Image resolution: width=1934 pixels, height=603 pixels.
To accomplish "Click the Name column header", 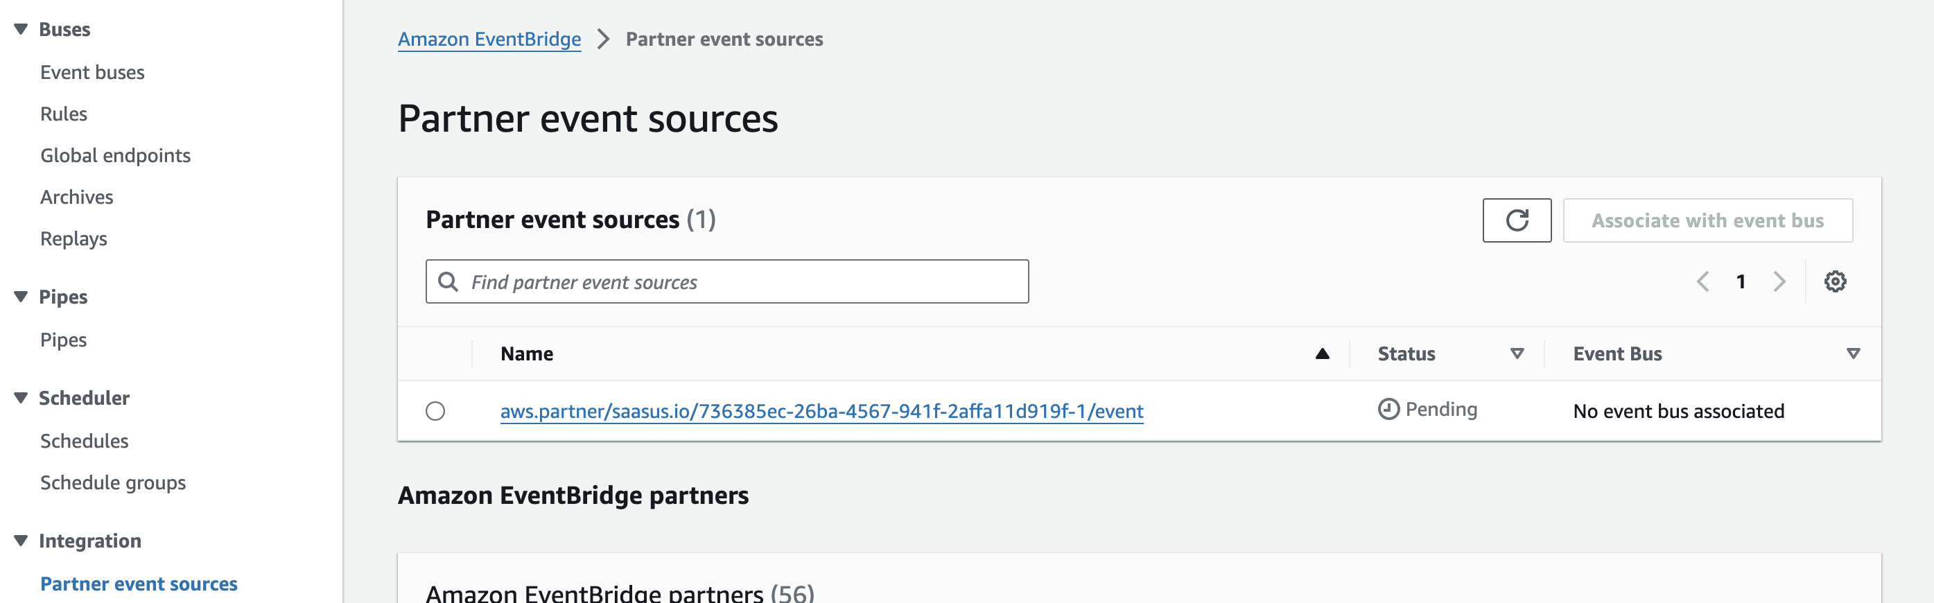I will (x=527, y=353).
